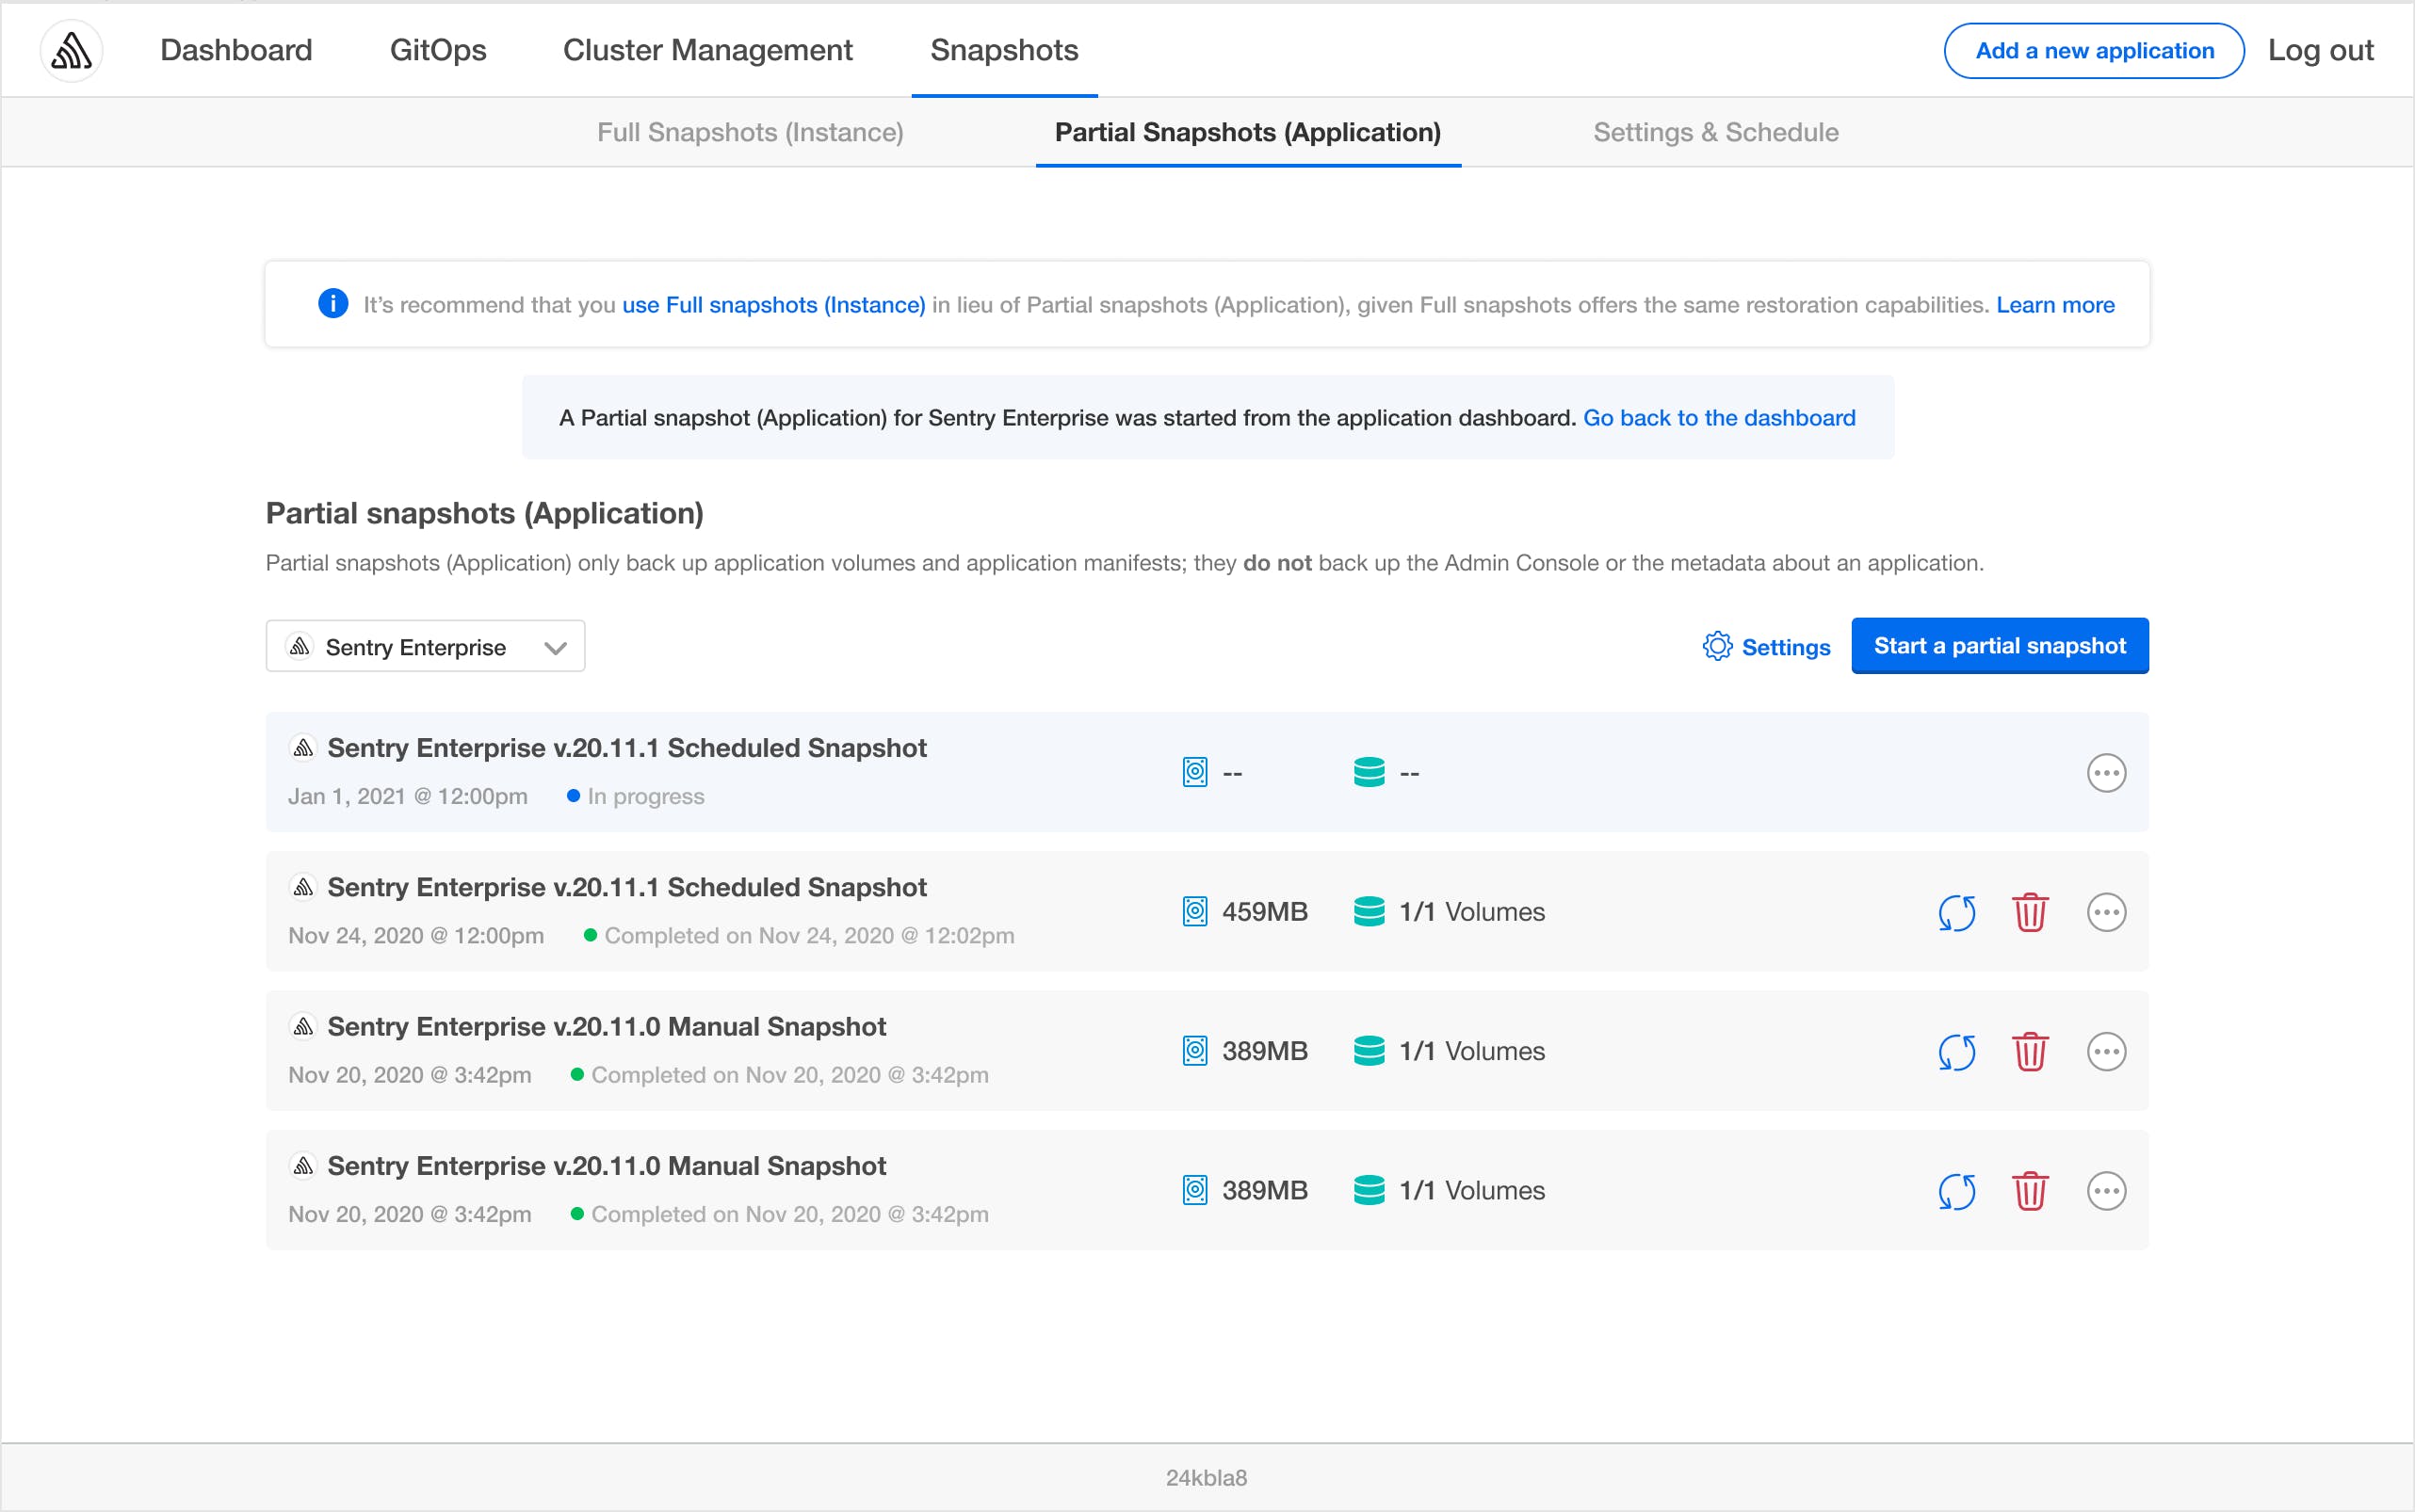
Task: Switch to the Settings and Schedule tab
Action: point(1714,131)
